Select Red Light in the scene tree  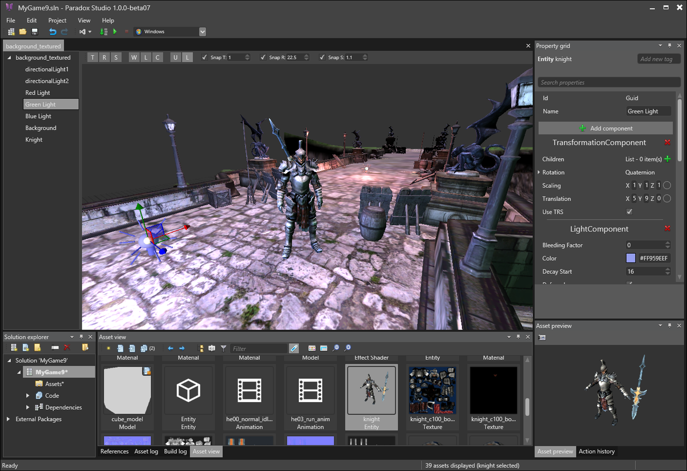coord(38,93)
